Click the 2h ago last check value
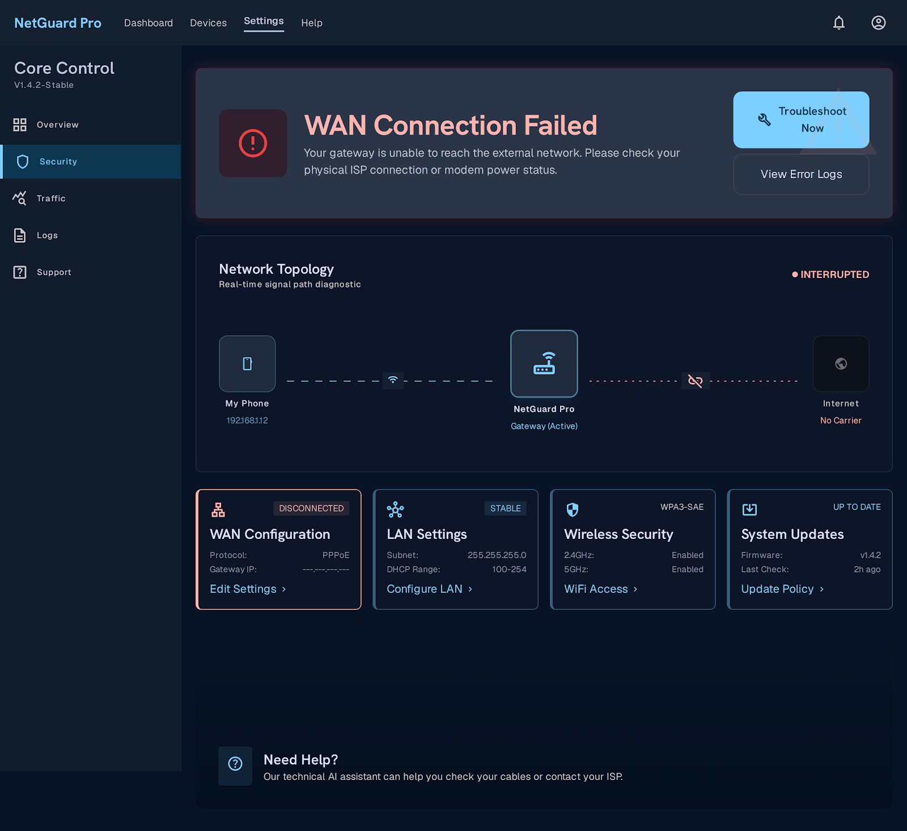This screenshot has height=831, width=907. (867, 570)
